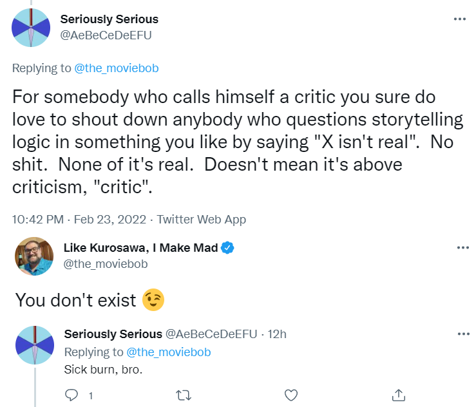Open Seriously Serious avatar at top
This screenshot has width=476, height=407.
pyautogui.click(x=31, y=28)
